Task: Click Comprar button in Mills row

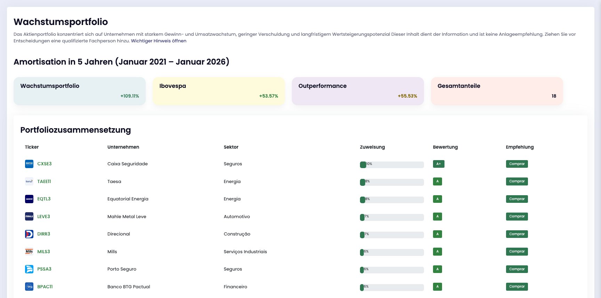Action: tap(517, 251)
